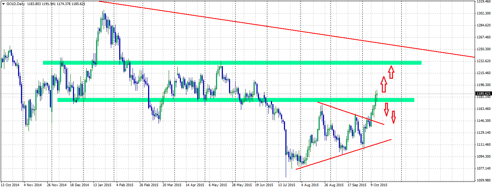
Task: Click the 1077.140 price axis label
Action: 484,168
